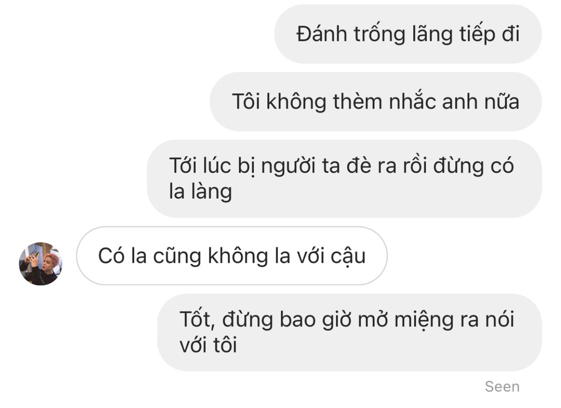Click the "Seen" read receipt label
Image resolution: width=561 pixels, height=408 pixels.
(x=502, y=387)
